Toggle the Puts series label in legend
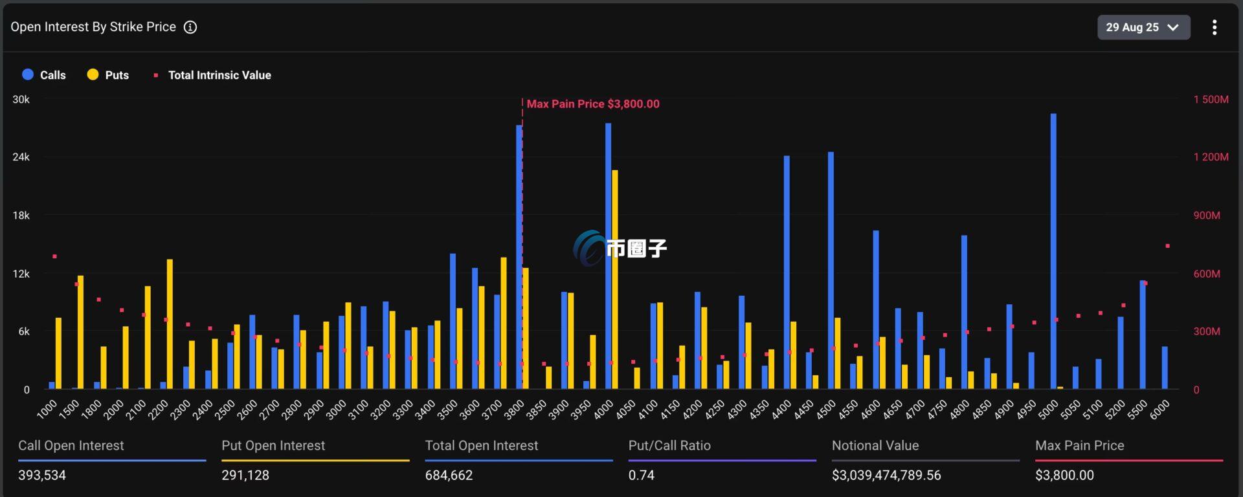Viewport: 1243px width, 497px height. 117,75
